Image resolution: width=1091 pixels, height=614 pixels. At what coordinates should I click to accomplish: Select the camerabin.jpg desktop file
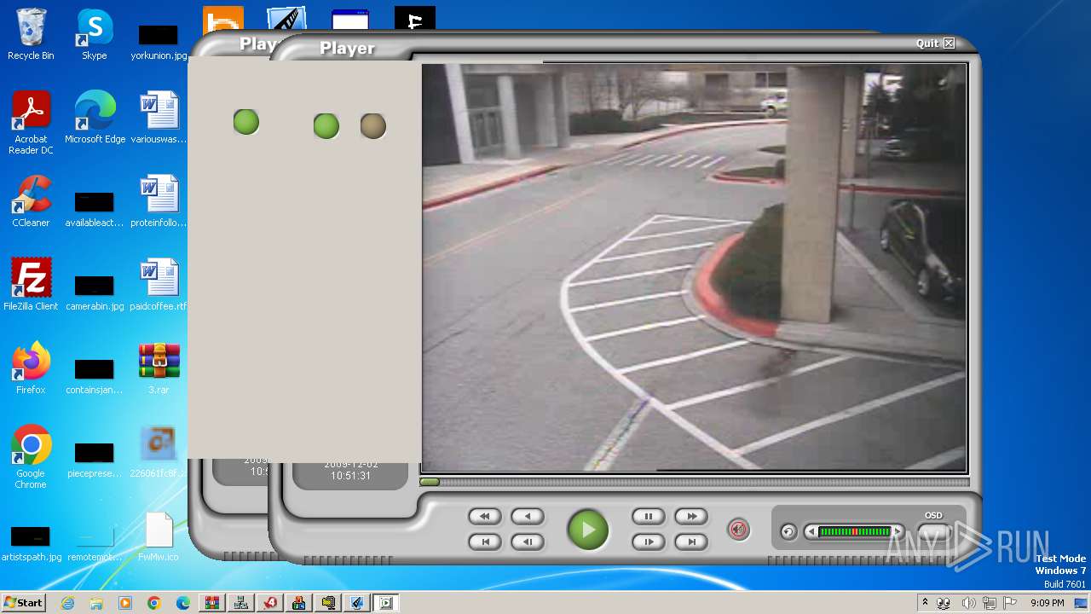coord(95,293)
